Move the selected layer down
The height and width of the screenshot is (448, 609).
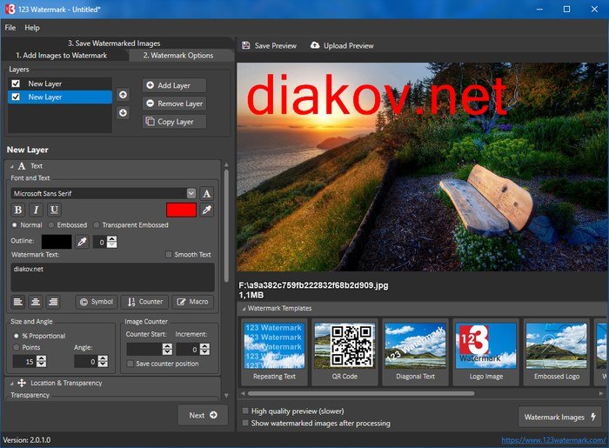pos(123,112)
